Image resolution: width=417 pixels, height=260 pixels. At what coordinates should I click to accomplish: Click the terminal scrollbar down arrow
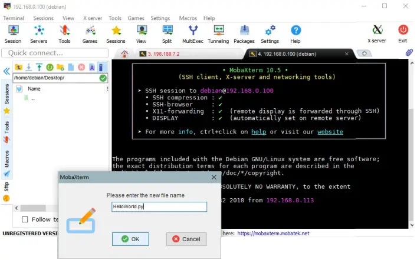click(x=412, y=225)
